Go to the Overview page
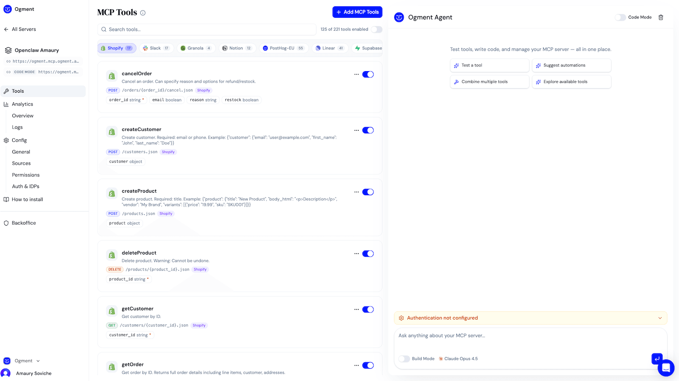This screenshot has width=679, height=381. 23,116
